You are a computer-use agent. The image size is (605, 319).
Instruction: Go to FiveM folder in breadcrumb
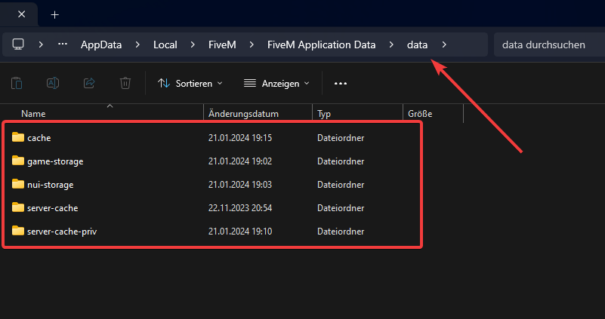tap(222, 44)
